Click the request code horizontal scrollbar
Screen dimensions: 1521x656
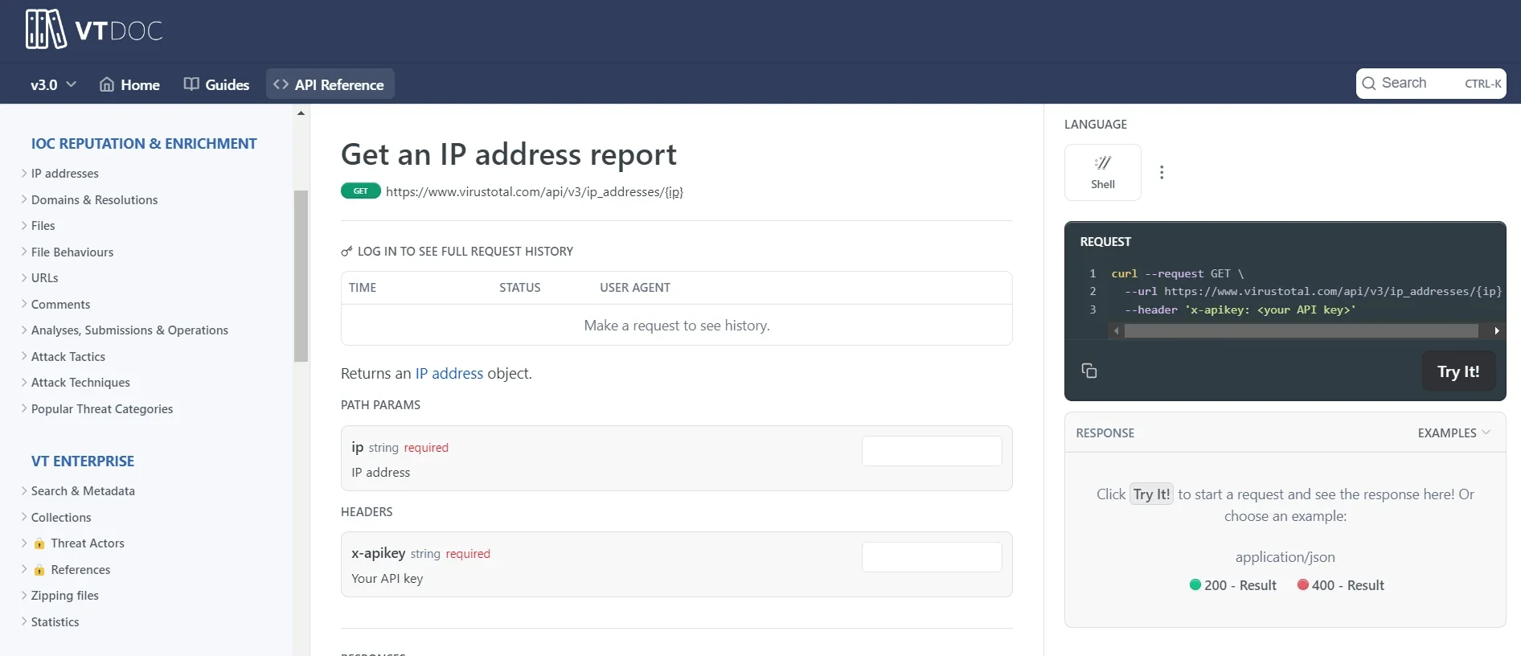click(x=1301, y=331)
